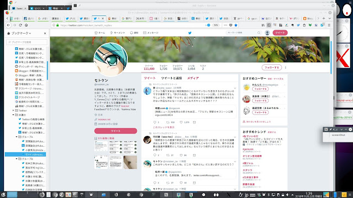353x198 pixels.
Task: View the following count 1,726 stat
Action: pyautogui.click(x=163, y=68)
